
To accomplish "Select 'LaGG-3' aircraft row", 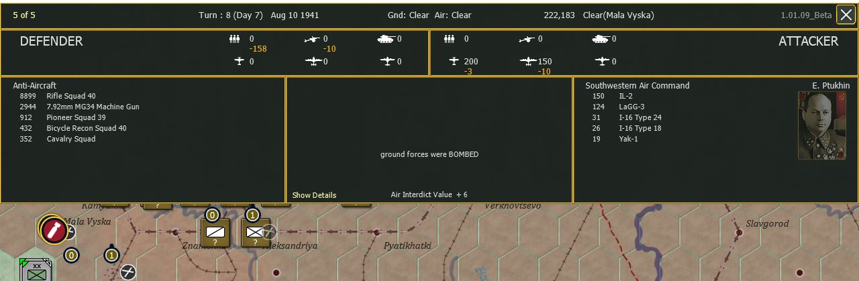I will click(619, 107).
